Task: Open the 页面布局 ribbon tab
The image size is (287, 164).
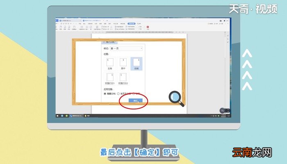Action: pos(90,24)
